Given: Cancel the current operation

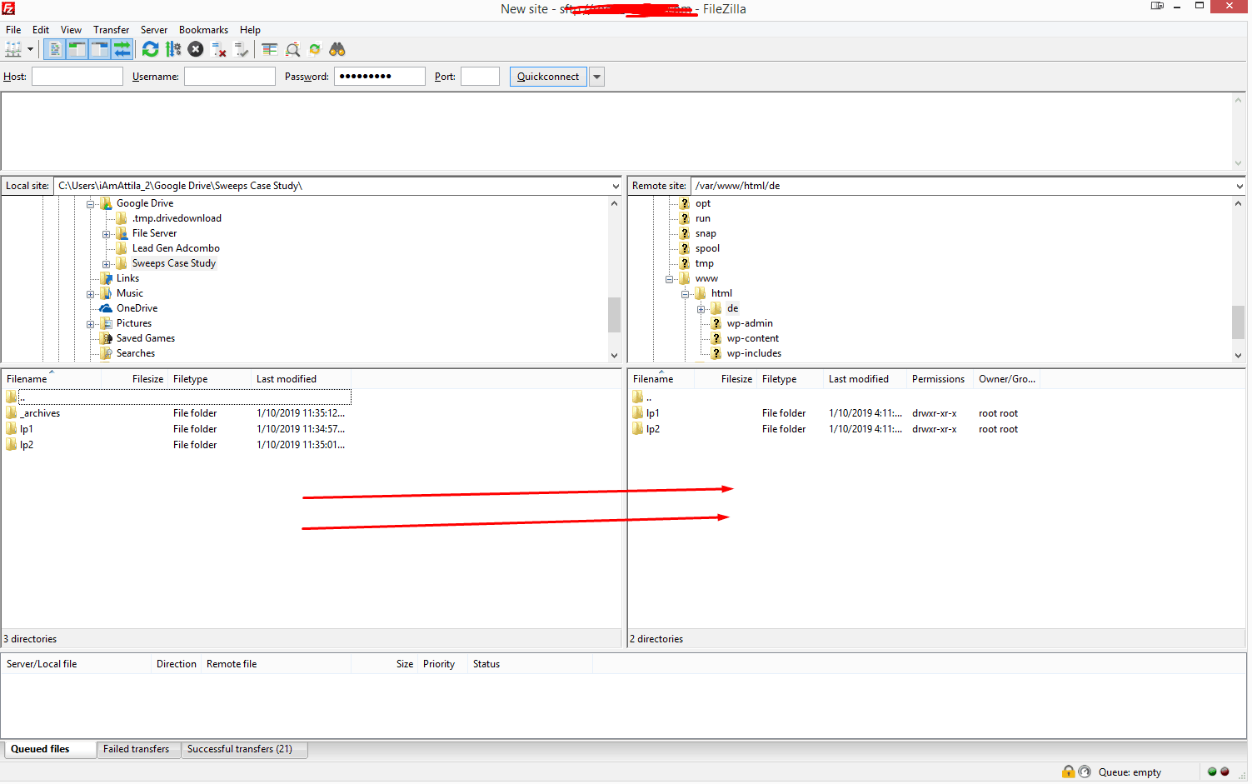Looking at the screenshot, I should tap(196, 49).
